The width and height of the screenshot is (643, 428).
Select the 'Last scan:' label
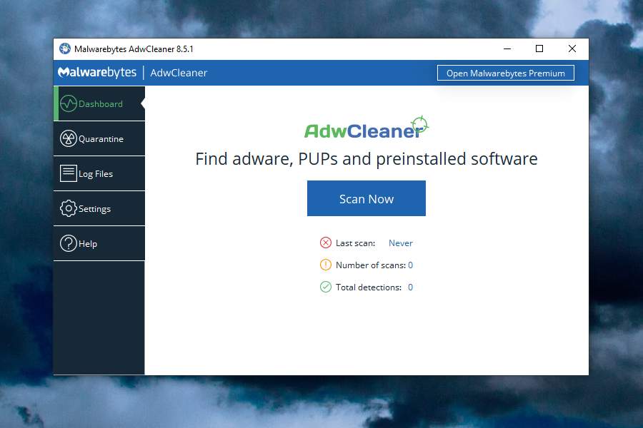click(356, 243)
